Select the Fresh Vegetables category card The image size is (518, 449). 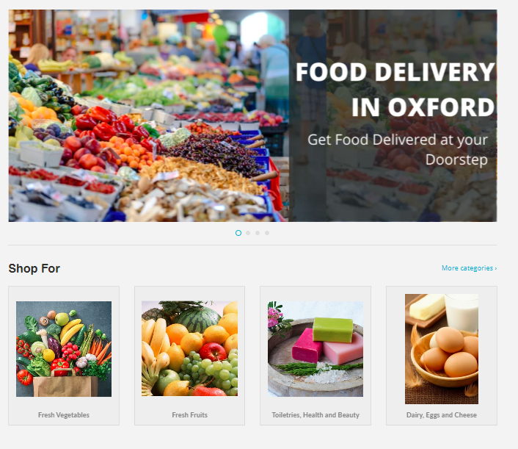click(x=64, y=356)
